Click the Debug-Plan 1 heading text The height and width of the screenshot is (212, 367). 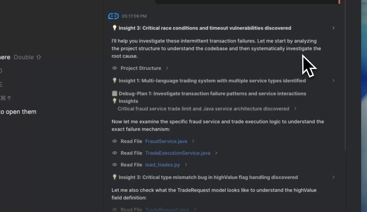[x=212, y=93]
